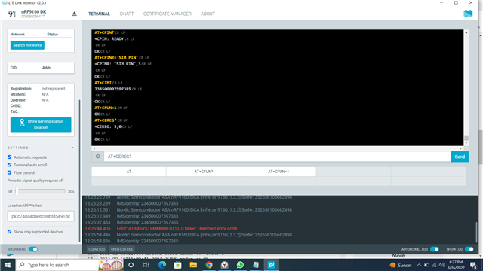Click the soccer ball app icon on the taskbar
The height and width of the screenshot is (271, 483).
225,265
